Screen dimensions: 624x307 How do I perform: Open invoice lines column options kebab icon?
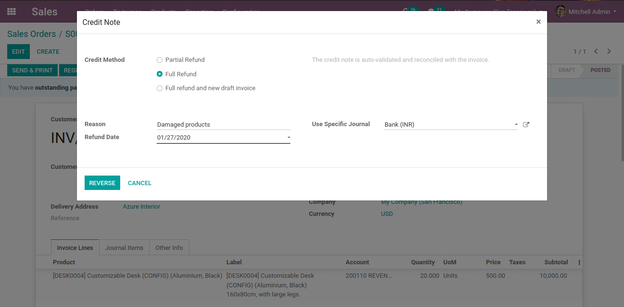[x=579, y=262]
